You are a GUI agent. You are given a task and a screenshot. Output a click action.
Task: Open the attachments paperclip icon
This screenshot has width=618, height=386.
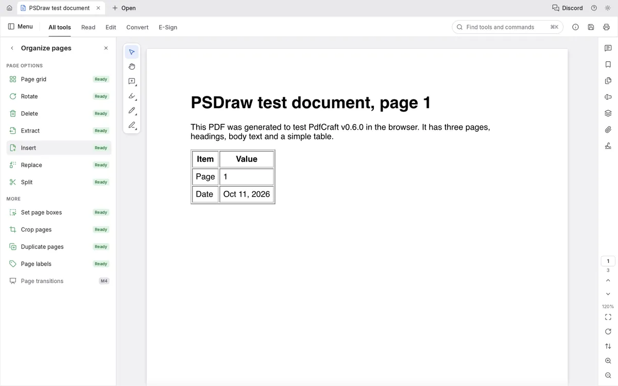[608, 130]
